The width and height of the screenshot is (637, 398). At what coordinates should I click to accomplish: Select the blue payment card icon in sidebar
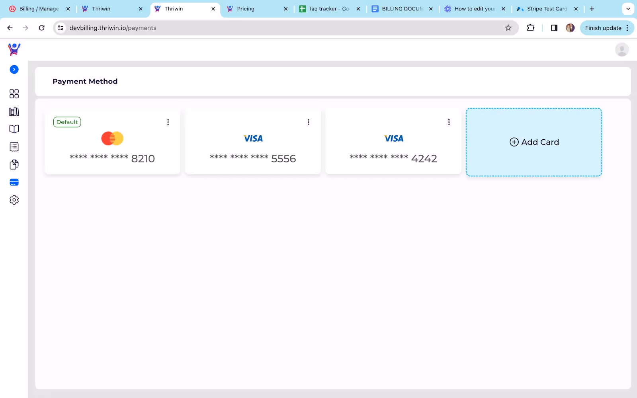point(14,182)
